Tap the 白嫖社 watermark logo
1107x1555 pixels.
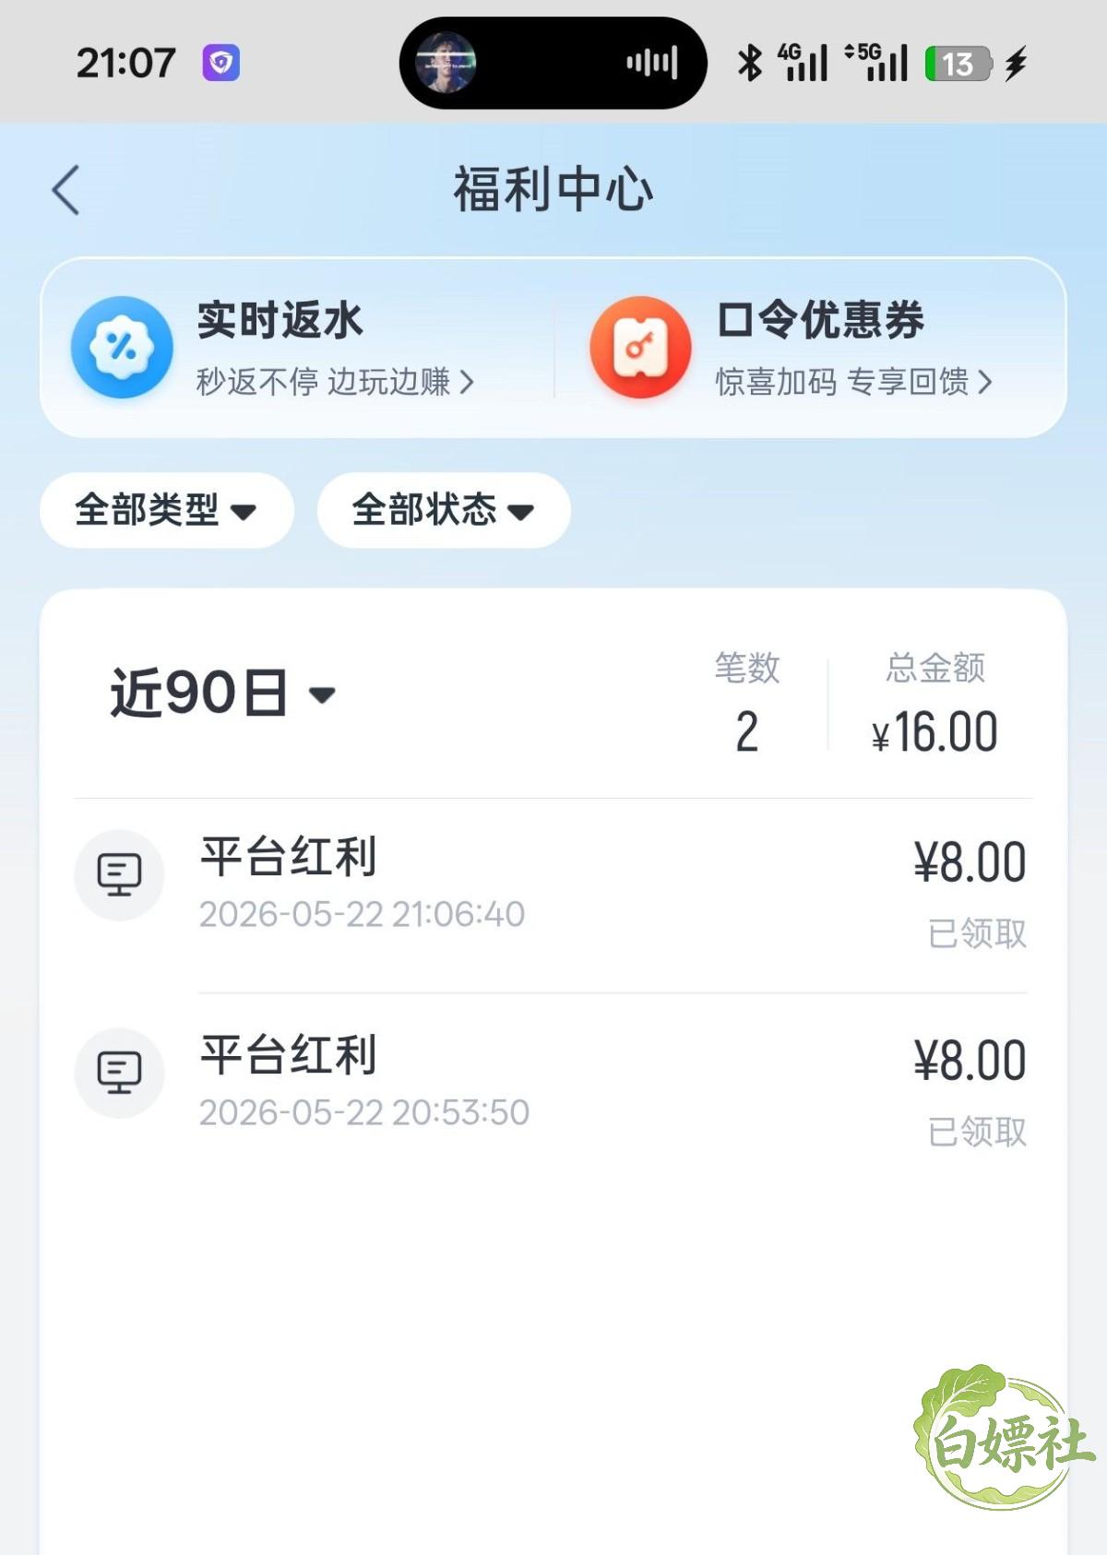coord(1004,1437)
